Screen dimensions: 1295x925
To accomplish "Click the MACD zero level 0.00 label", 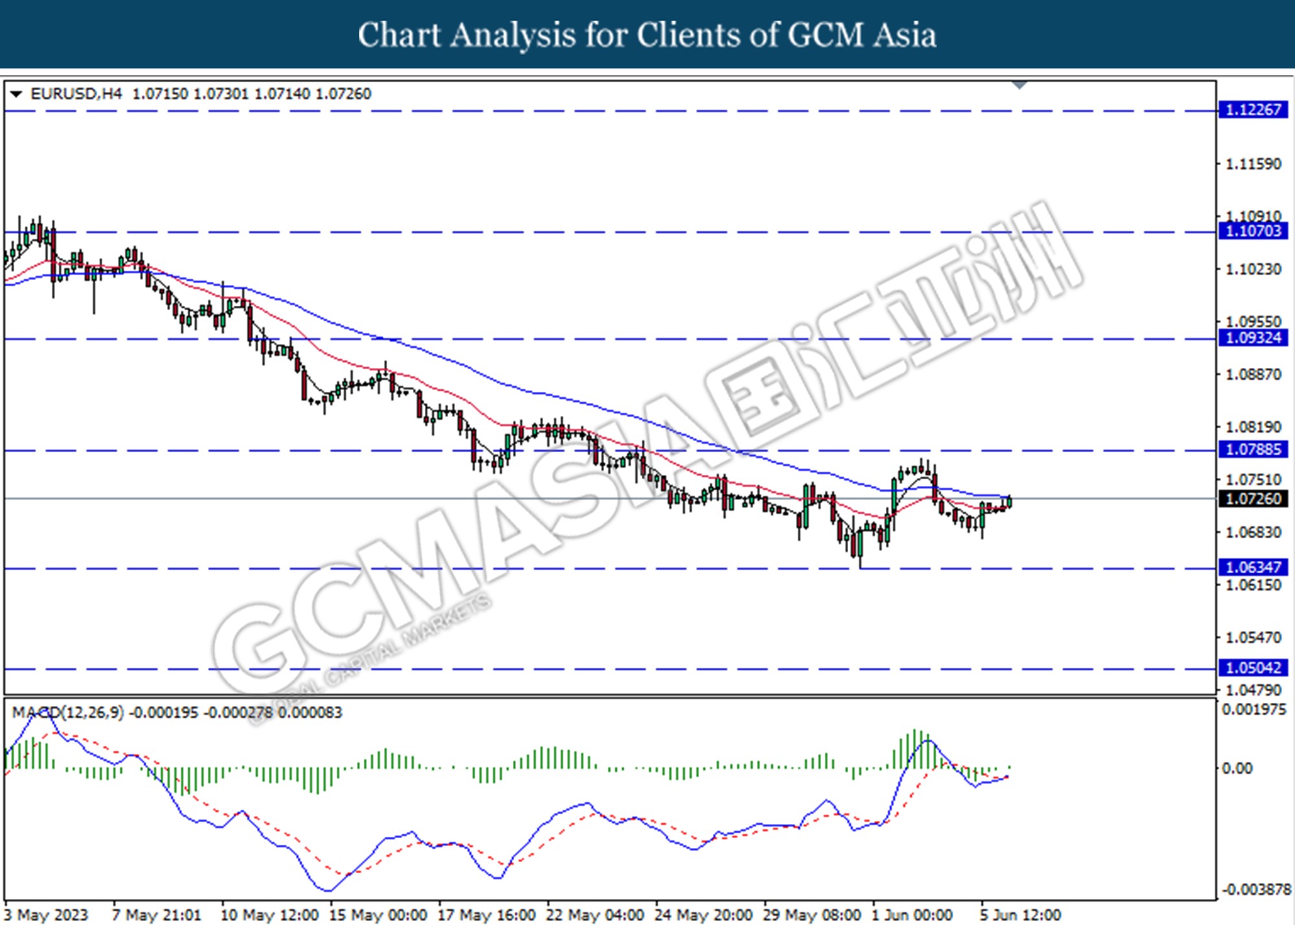I will point(1237,768).
